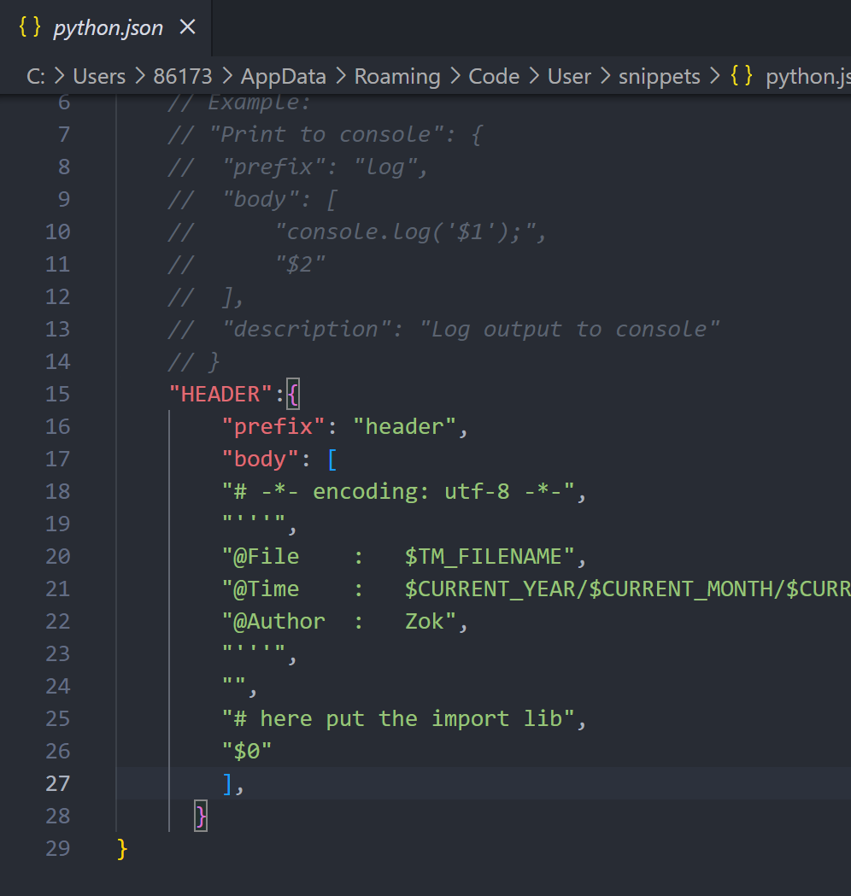This screenshot has width=851, height=896.
Task: Click the highlighted closing brace on line 28
Action: (201, 816)
